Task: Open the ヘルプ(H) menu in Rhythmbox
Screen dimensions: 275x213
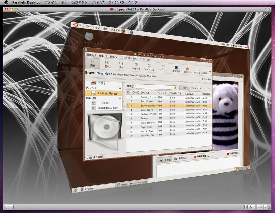Action: (x=145, y=59)
